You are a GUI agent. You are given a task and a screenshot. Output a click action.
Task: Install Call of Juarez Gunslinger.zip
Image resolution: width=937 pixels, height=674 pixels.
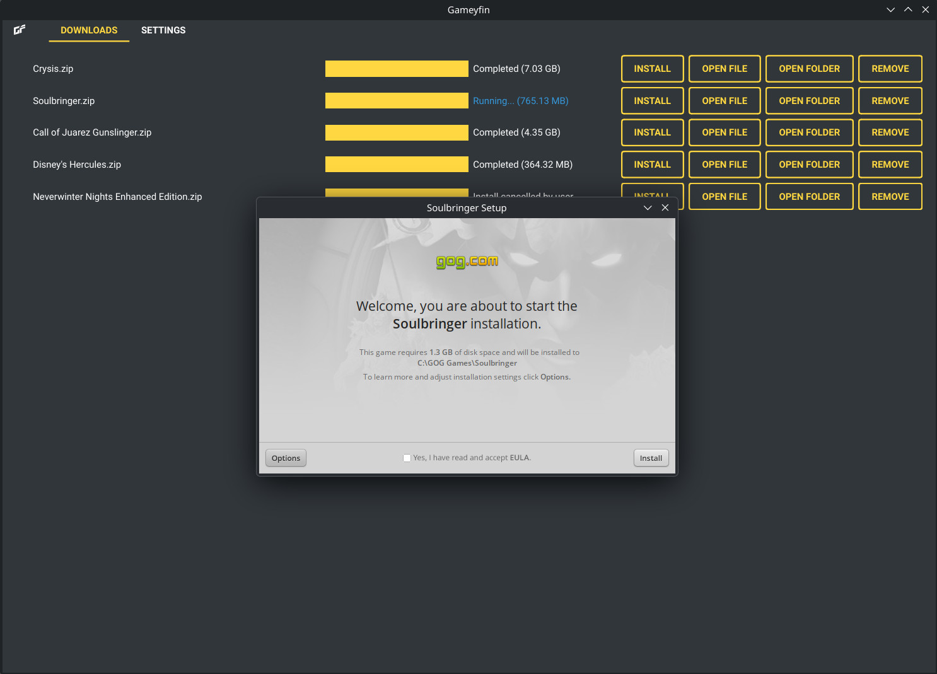coord(653,132)
